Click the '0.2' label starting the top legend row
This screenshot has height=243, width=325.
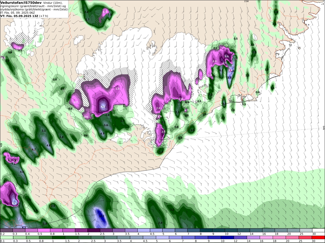(2, 234)
